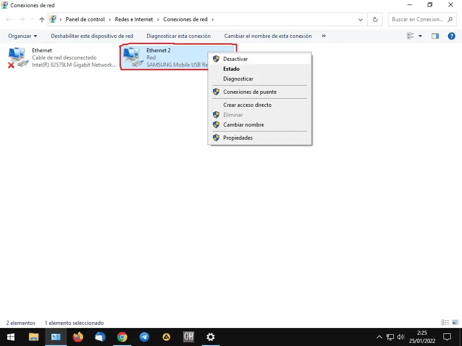Launch Google Chrome from the taskbar

[x=122, y=337]
